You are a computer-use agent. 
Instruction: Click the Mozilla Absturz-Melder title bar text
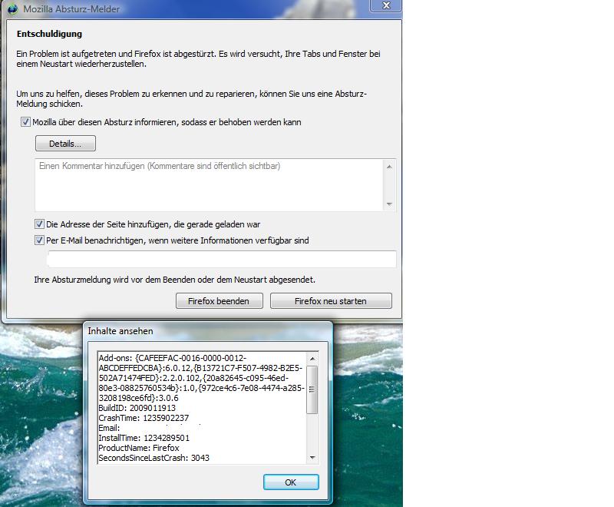point(71,9)
